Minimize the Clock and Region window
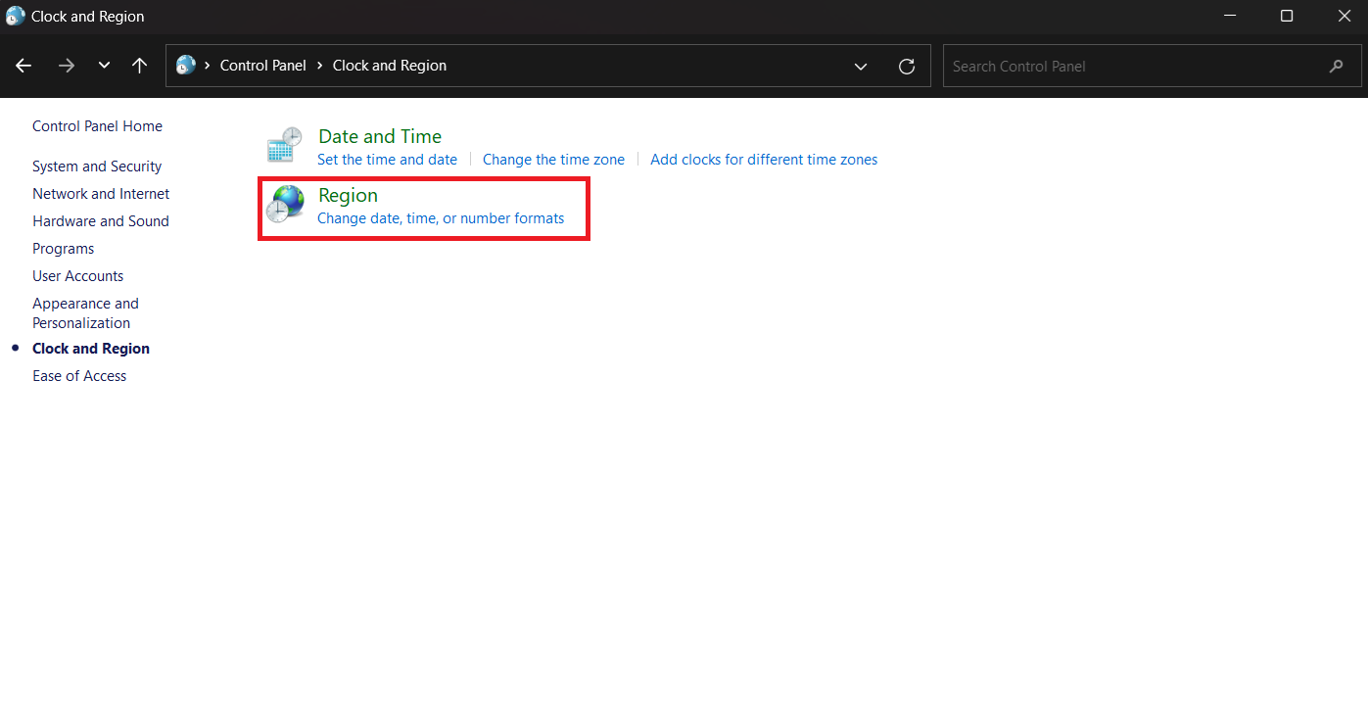Screen dimensions: 1368x714 pos(1231,16)
